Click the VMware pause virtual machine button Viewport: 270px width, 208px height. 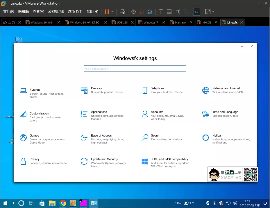pos(107,12)
